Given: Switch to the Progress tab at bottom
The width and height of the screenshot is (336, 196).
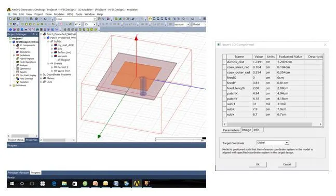Looking at the screenshot, I should pyautogui.click(x=35, y=173).
